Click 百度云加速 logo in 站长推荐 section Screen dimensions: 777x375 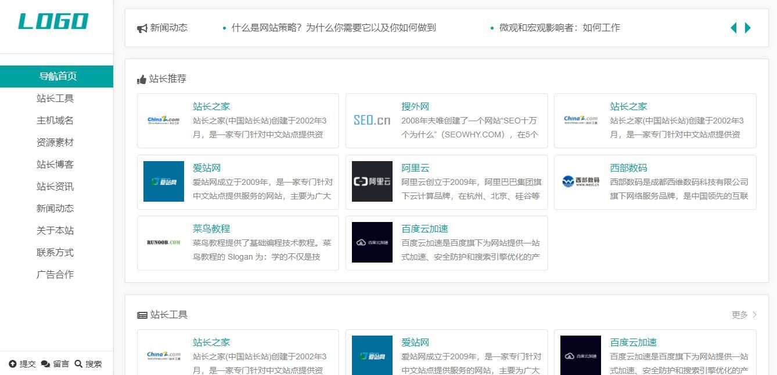[x=372, y=242]
